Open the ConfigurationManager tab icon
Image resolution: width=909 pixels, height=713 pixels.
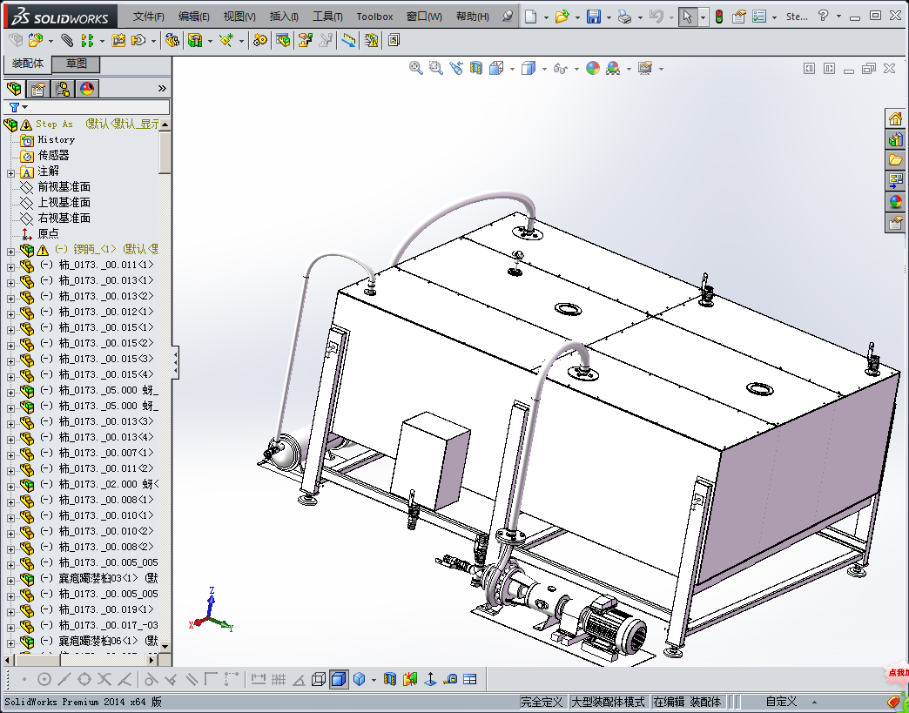click(x=63, y=89)
